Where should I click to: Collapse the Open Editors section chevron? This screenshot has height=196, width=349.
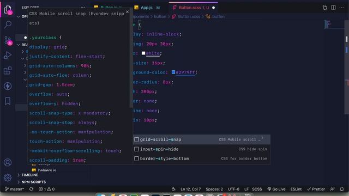point(19,17)
